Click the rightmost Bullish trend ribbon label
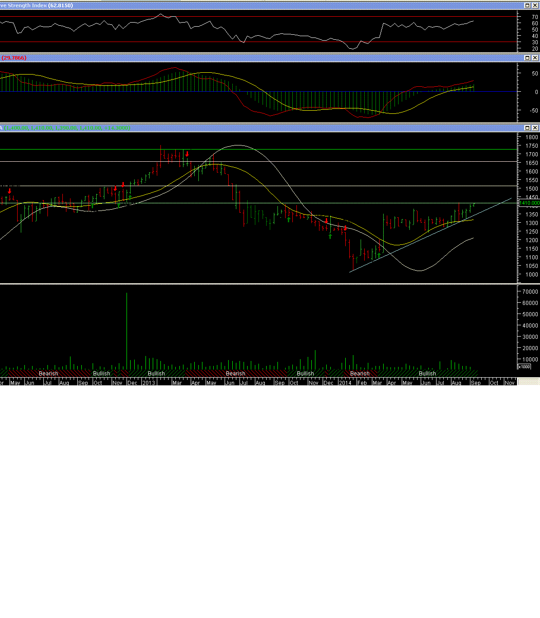 pyautogui.click(x=427, y=374)
